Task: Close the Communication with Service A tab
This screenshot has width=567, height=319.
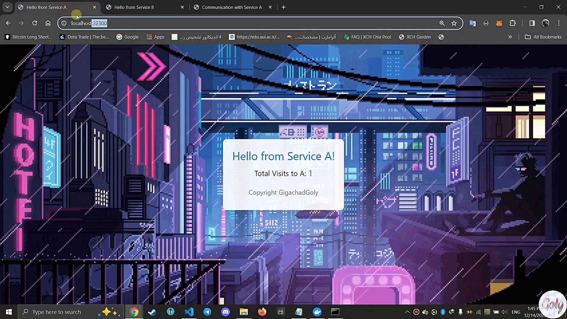Action: click(270, 7)
